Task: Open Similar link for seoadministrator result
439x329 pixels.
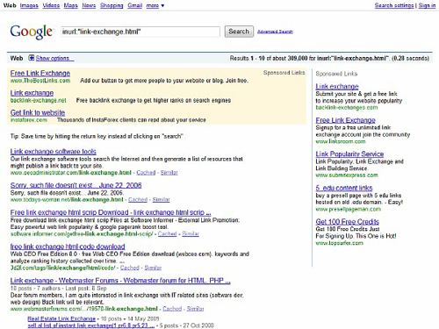Action: pos(169,173)
